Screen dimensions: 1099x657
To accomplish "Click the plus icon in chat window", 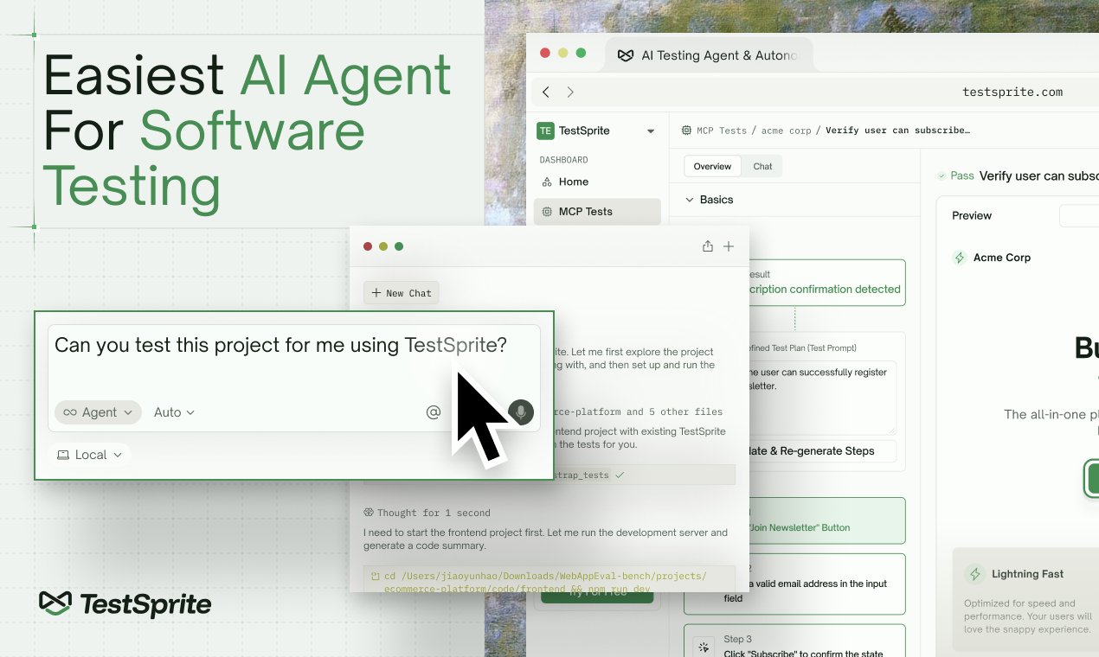I will pos(729,246).
